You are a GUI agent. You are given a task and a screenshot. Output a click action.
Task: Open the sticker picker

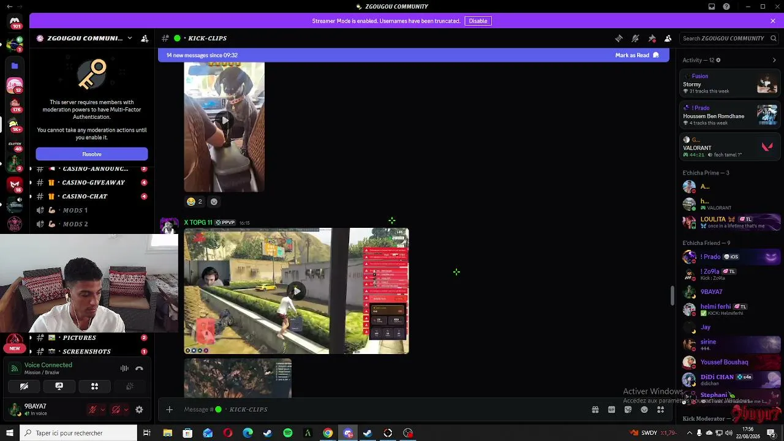(628, 410)
